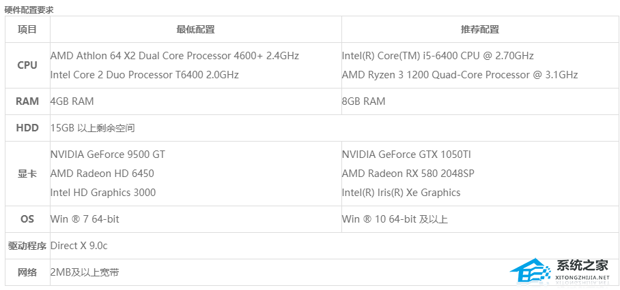Click the Win 10 64-bit 及以上 cell
The image size is (620, 290).
tap(395, 219)
